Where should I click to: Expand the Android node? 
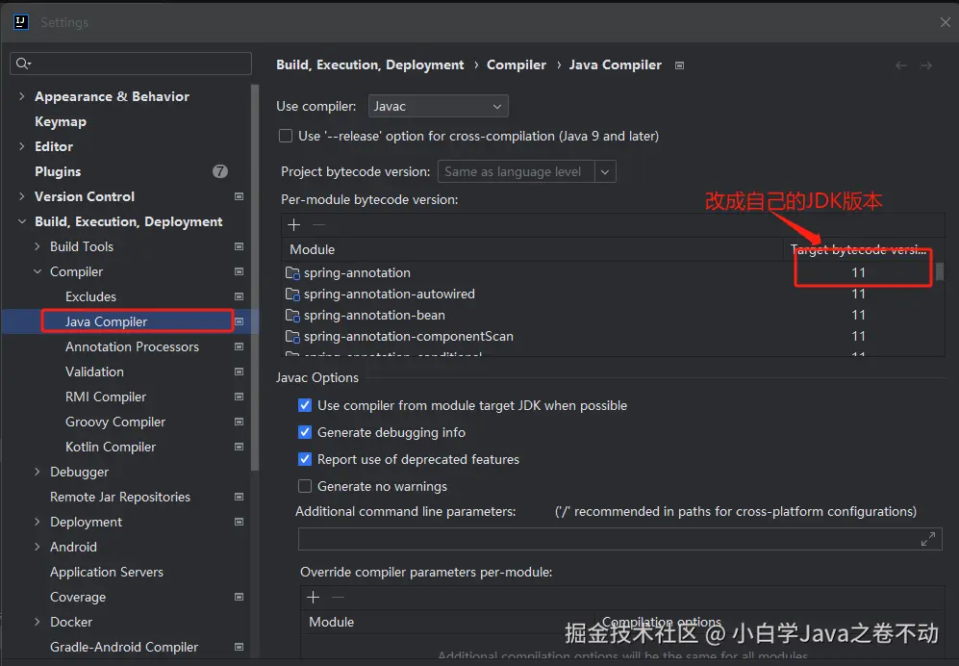tap(38, 547)
